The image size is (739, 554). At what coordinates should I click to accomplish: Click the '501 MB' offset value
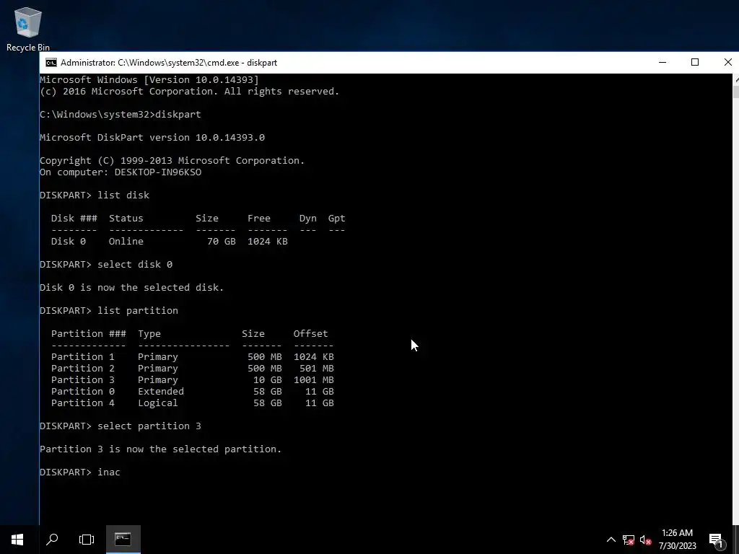(x=316, y=369)
